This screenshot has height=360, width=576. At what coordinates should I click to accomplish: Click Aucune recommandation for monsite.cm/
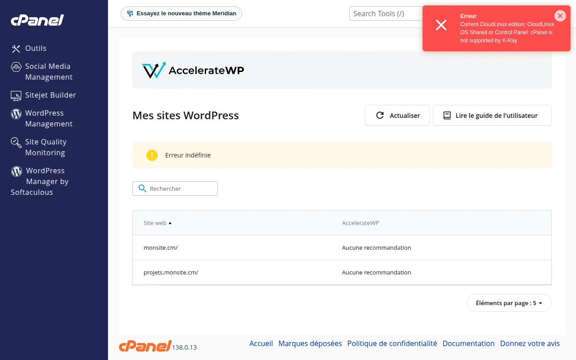[x=377, y=247]
